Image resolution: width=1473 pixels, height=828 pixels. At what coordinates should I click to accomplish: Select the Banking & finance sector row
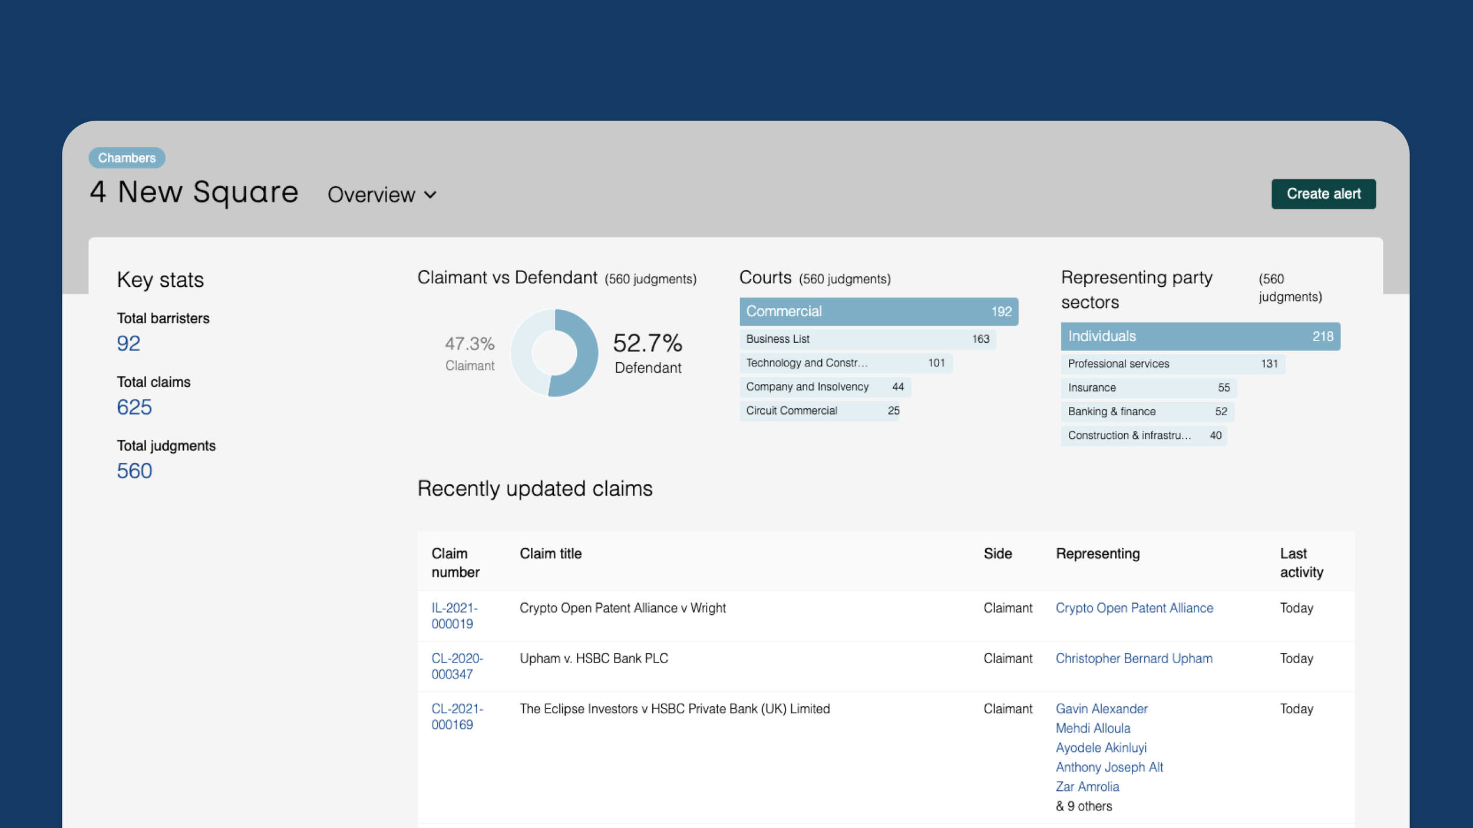point(1147,412)
